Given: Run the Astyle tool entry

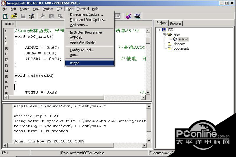Looking at the screenshot, I should tap(90, 63).
